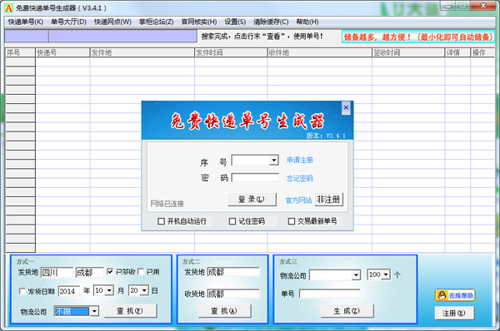Viewport: 500px width, 331px height.
Task: Check the 已用 checkbox
Action: [x=141, y=271]
